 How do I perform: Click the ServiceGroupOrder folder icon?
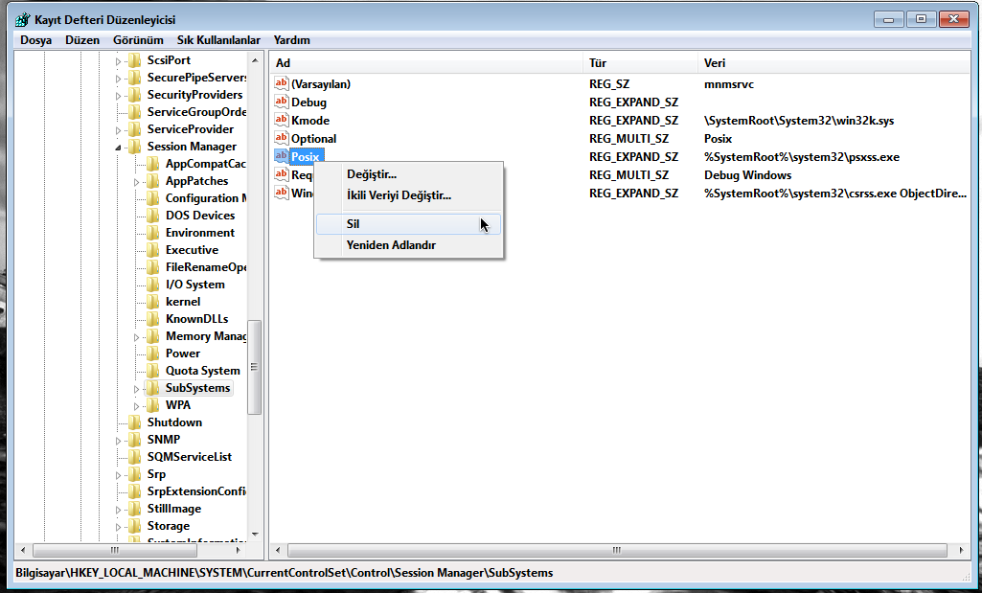[x=135, y=112]
